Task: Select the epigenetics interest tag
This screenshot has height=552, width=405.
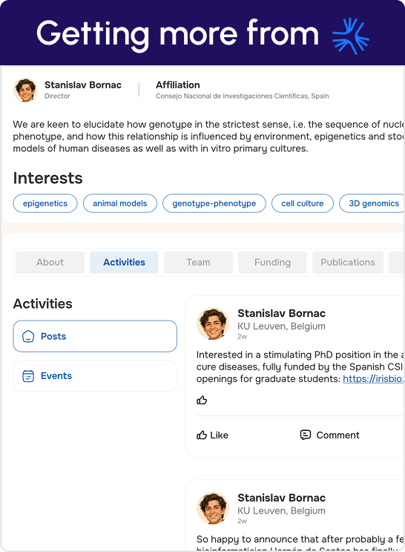Action: click(45, 203)
